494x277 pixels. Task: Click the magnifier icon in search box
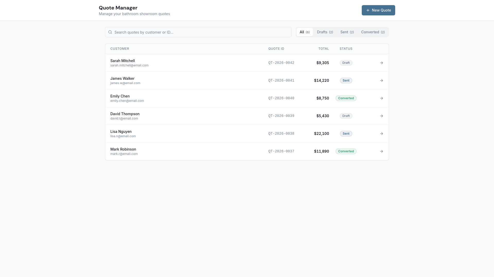pos(110,32)
